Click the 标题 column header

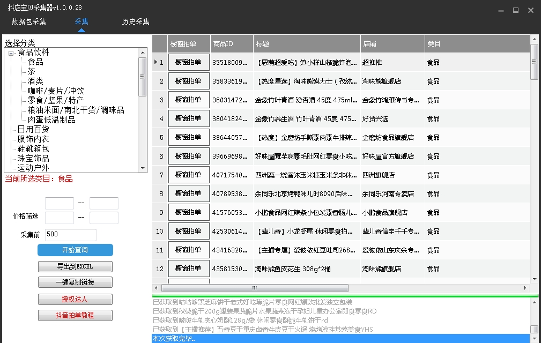coord(307,44)
